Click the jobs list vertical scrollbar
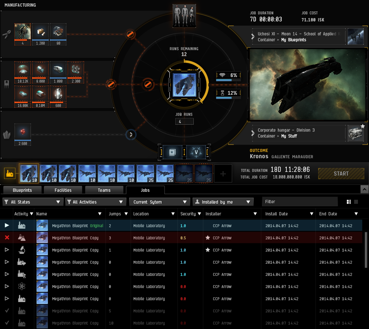The height and width of the screenshot is (329, 369). pos(366,250)
